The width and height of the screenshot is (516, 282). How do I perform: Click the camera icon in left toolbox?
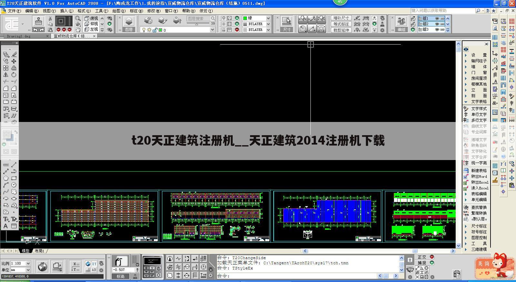6,212
